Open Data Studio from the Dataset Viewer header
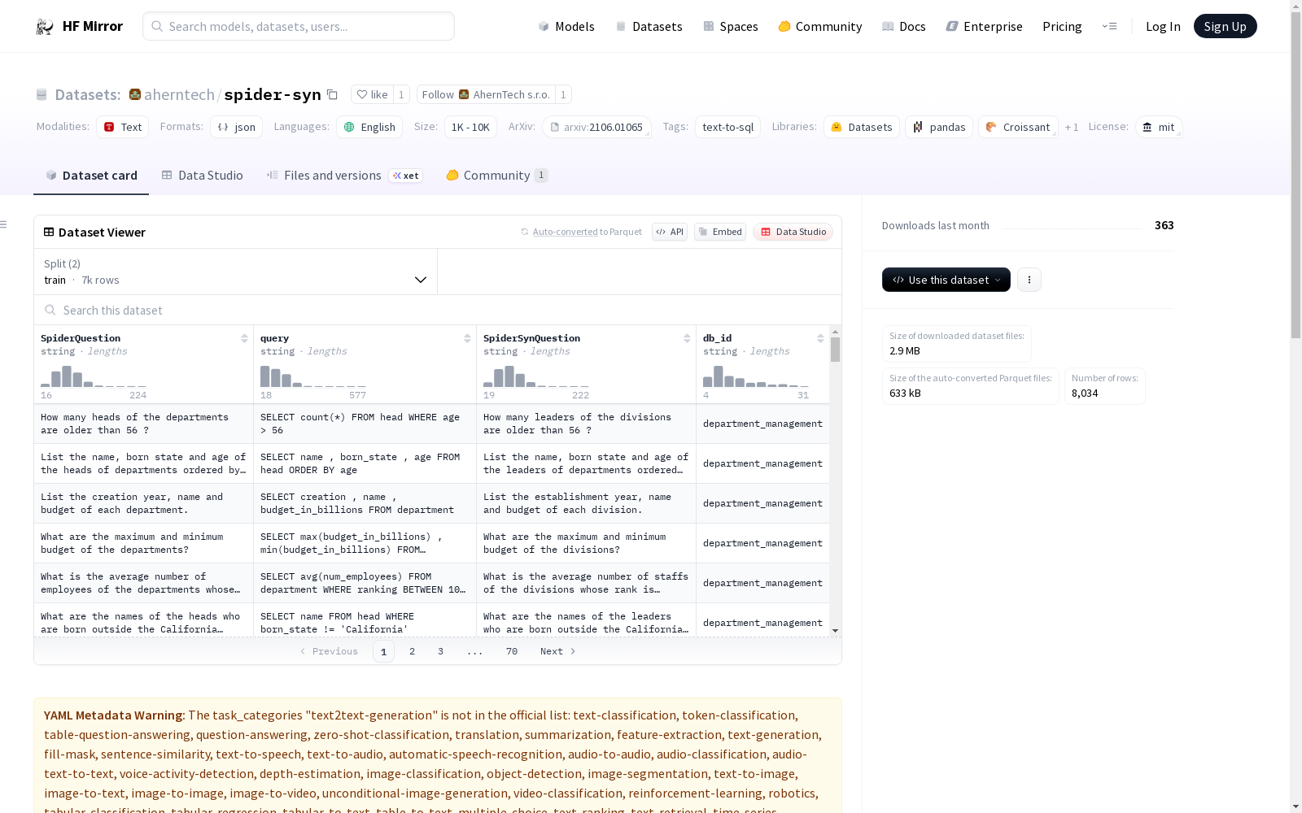The height and width of the screenshot is (813, 1302). click(793, 232)
